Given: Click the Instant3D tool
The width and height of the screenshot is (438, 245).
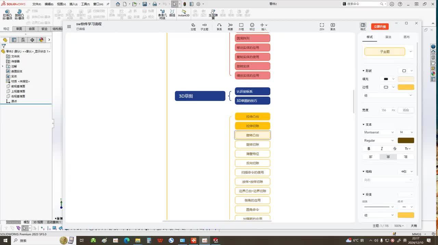Looking at the screenshot, I should coord(184,13).
